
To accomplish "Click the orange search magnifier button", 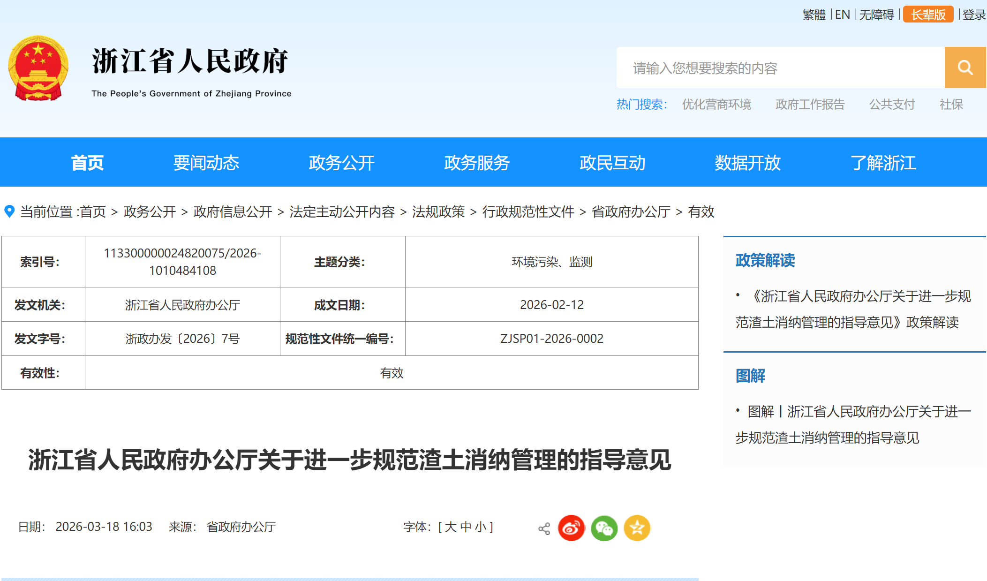I will (x=964, y=68).
